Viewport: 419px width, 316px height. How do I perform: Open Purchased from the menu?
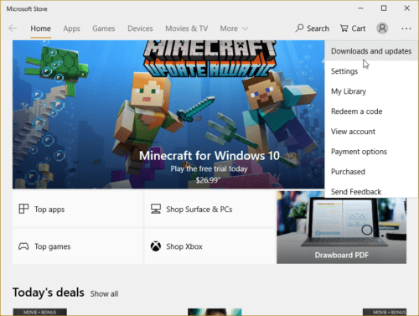point(371,172)
